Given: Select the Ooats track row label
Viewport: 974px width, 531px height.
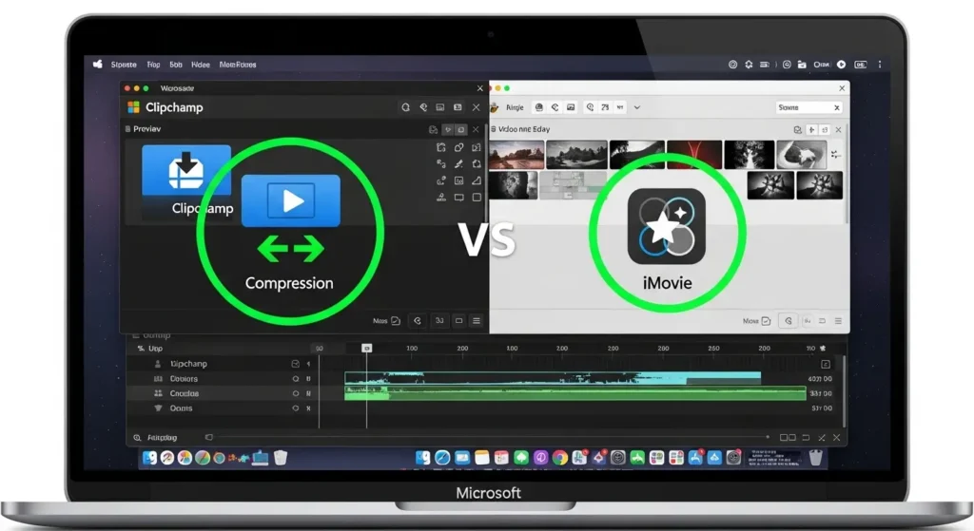Looking at the screenshot, I should (x=181, y=408).
